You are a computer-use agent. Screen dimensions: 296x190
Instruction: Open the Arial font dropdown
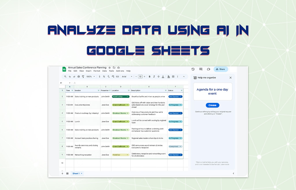(127, 77)
